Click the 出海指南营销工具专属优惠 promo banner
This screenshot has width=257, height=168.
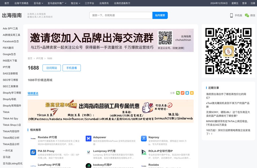tap(111, 111)
